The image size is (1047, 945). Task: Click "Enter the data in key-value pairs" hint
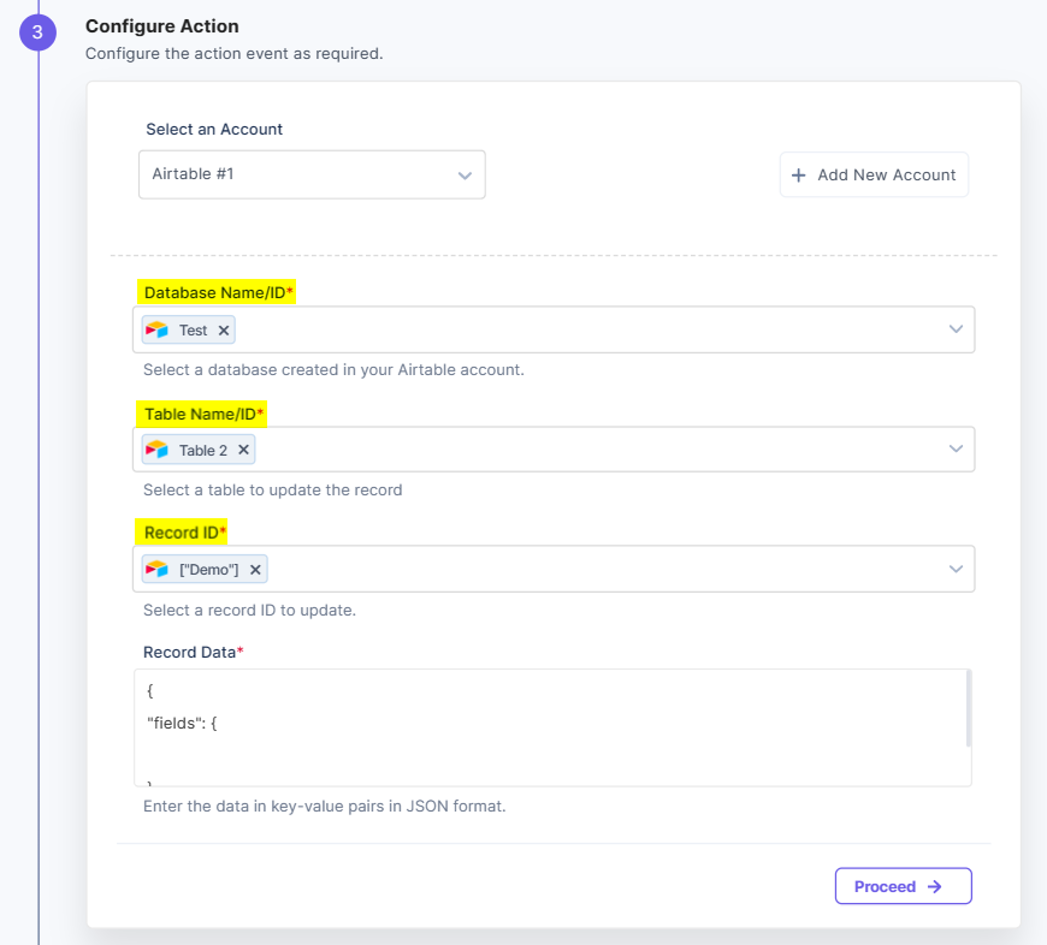click(x=324, y=806)
